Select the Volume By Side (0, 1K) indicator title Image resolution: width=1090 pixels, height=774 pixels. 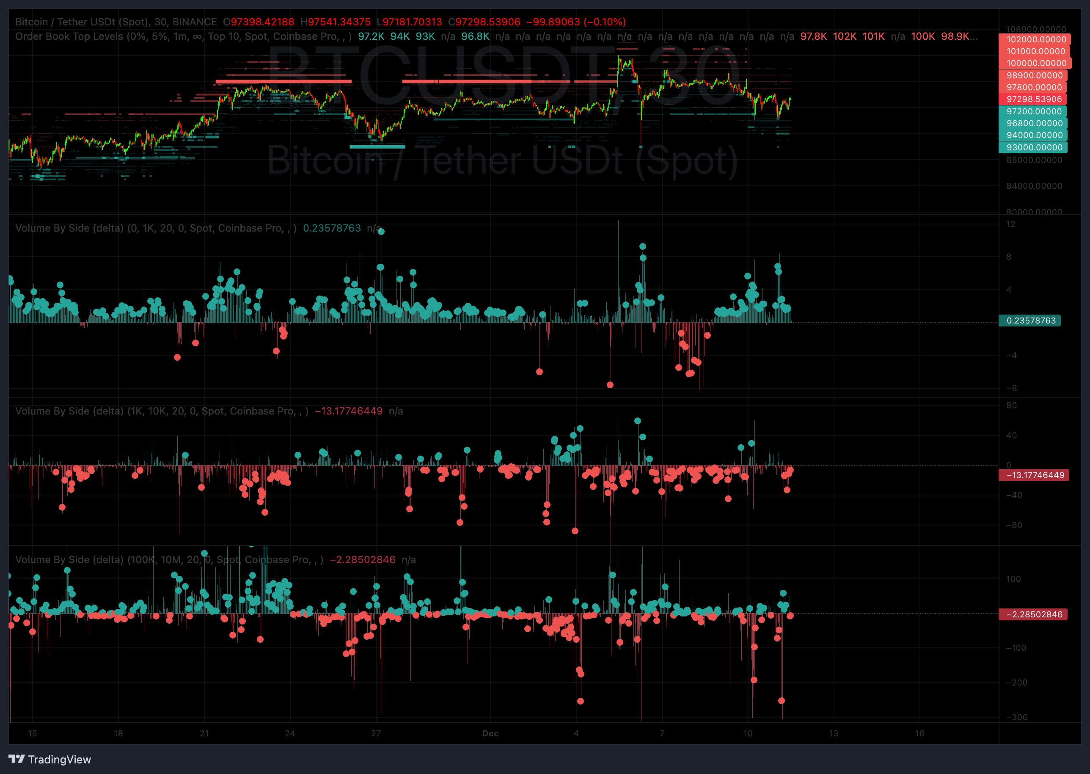69,228
